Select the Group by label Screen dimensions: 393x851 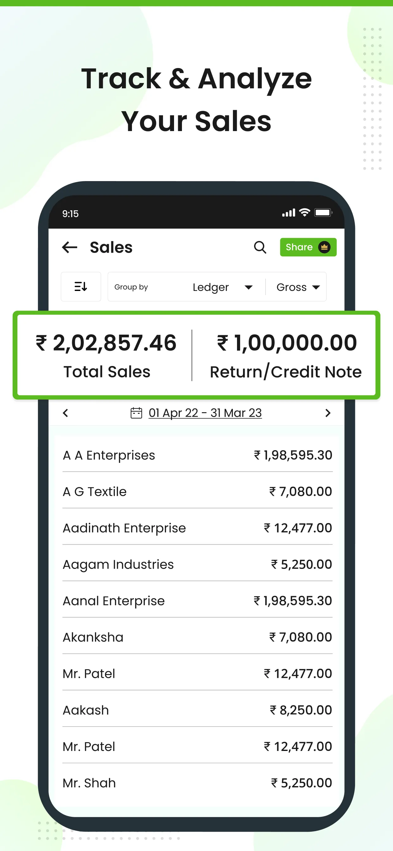point(131,287)
